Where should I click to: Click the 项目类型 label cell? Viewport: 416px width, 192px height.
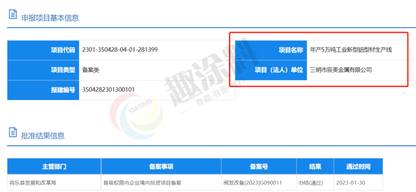(x=43, y=70)
